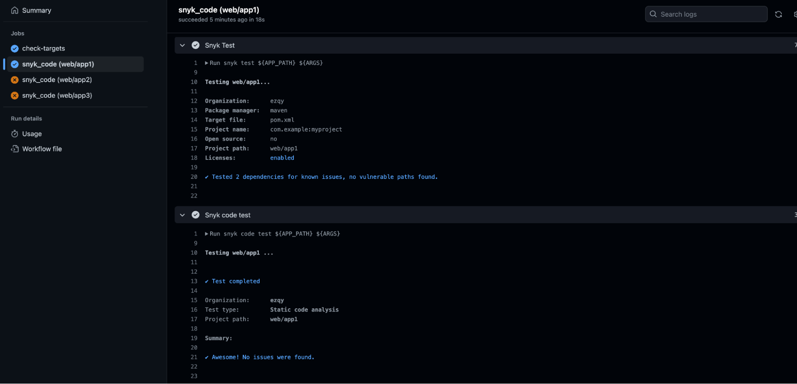Click snyk_code (web/app1) success status icon
797x384 pixels.
click(x=15, y=64)
